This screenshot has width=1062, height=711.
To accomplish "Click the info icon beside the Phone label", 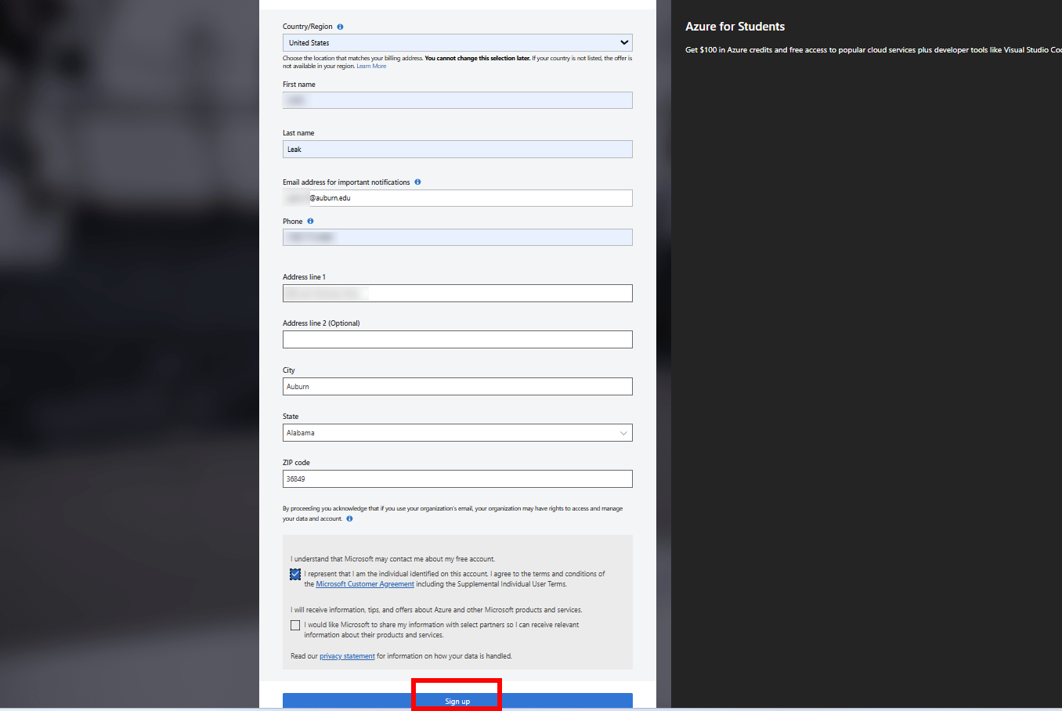I will coord(309,221).
